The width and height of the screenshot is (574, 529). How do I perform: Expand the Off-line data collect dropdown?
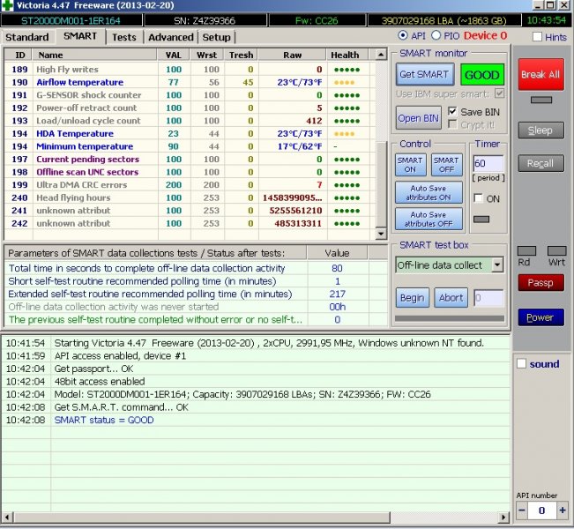496,264
